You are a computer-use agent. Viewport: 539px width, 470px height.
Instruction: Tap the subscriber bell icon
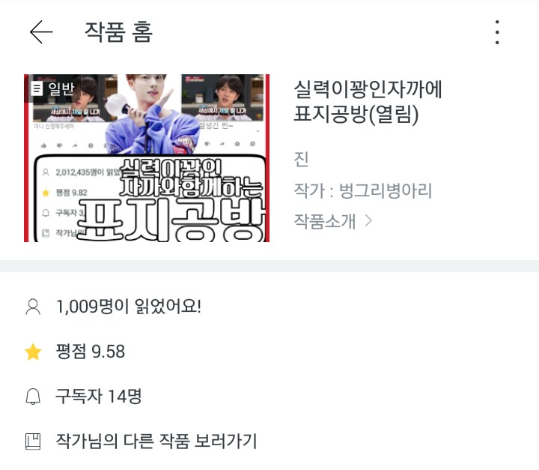pos(33,397)
